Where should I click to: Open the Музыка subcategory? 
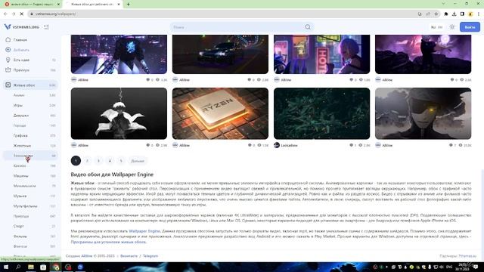pyautogui.click(x=30, y=196)
